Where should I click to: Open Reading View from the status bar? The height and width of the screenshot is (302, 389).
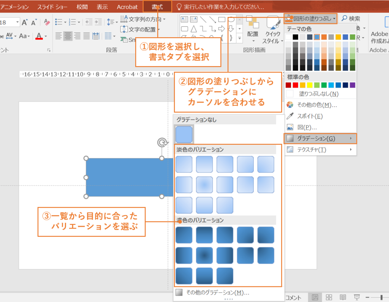tap(343, 297)
